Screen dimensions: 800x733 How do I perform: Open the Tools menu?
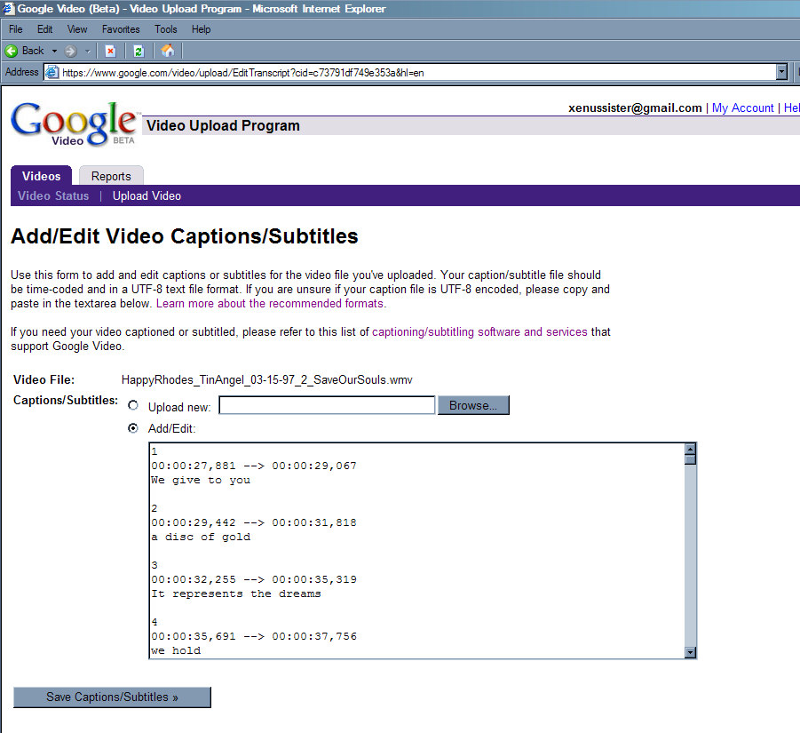[166, 29]
